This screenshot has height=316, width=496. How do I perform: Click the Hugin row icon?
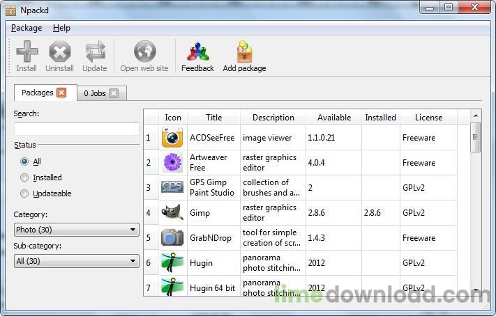[x=172, y=262]
